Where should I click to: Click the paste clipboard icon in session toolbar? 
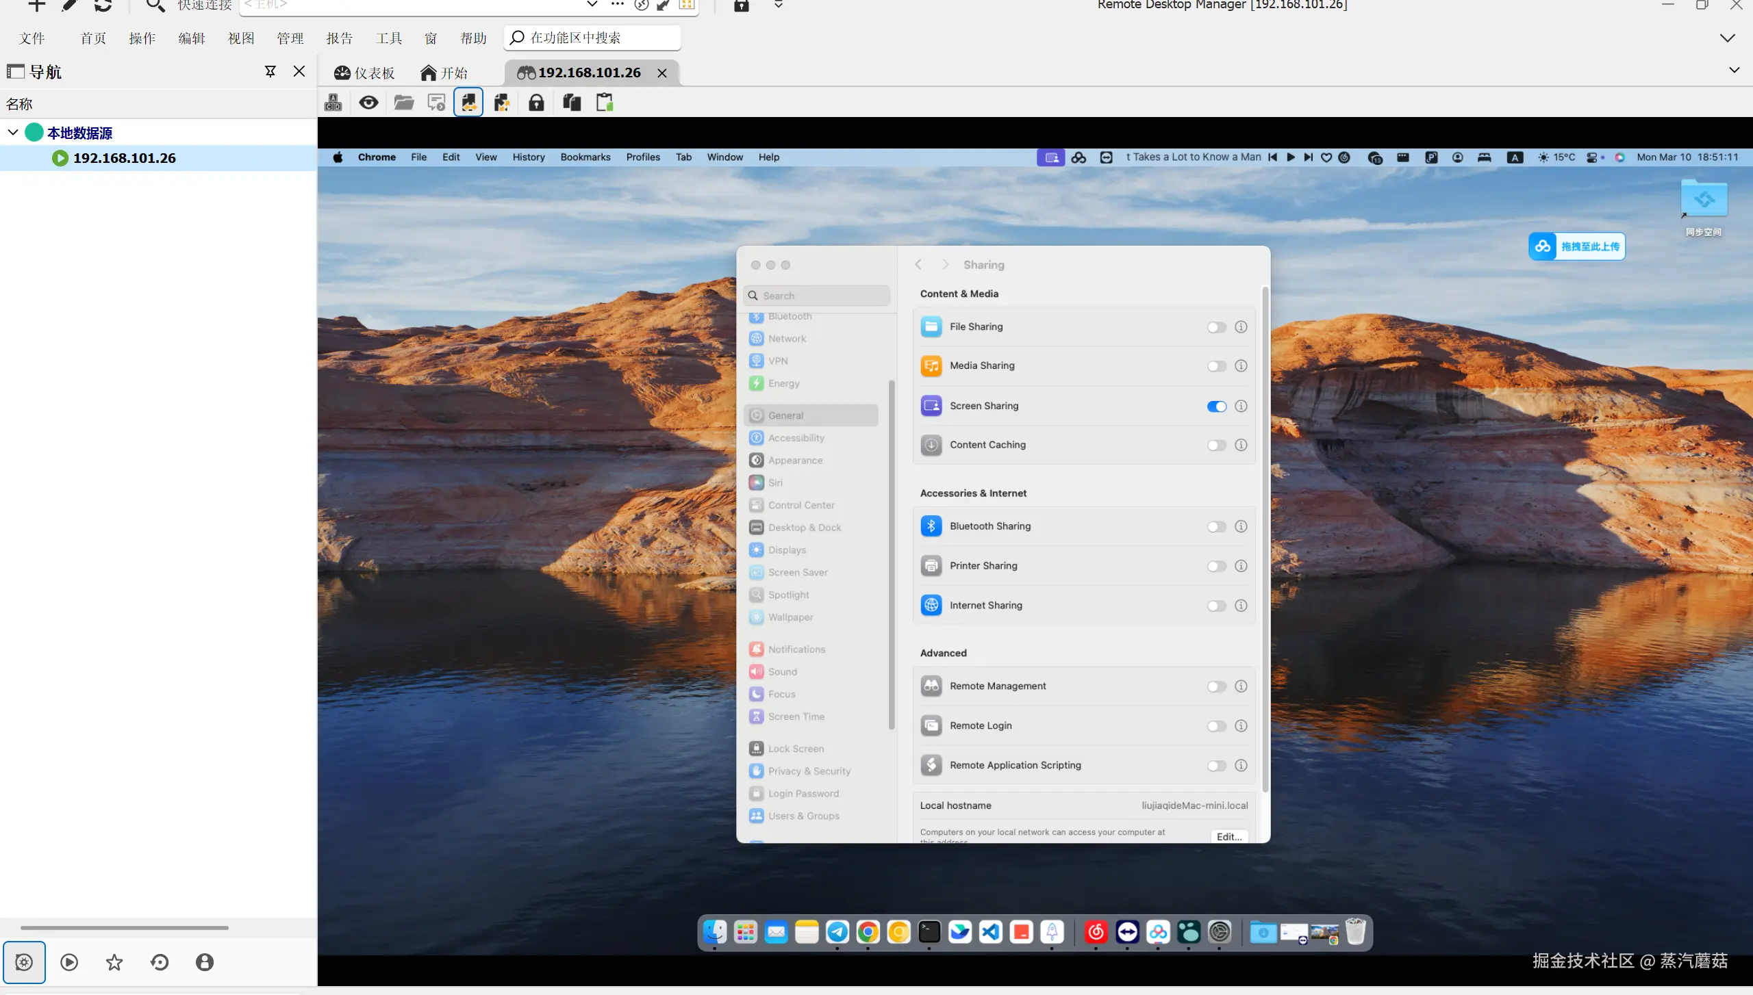[x=605, y=103]
